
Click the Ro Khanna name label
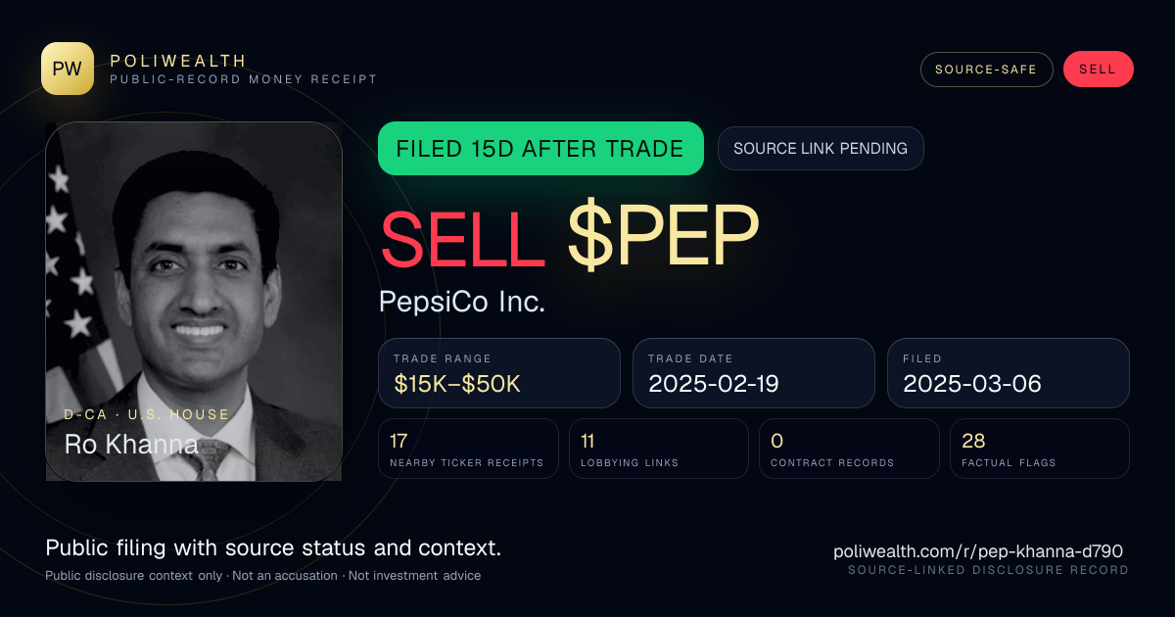click(131, 445)
